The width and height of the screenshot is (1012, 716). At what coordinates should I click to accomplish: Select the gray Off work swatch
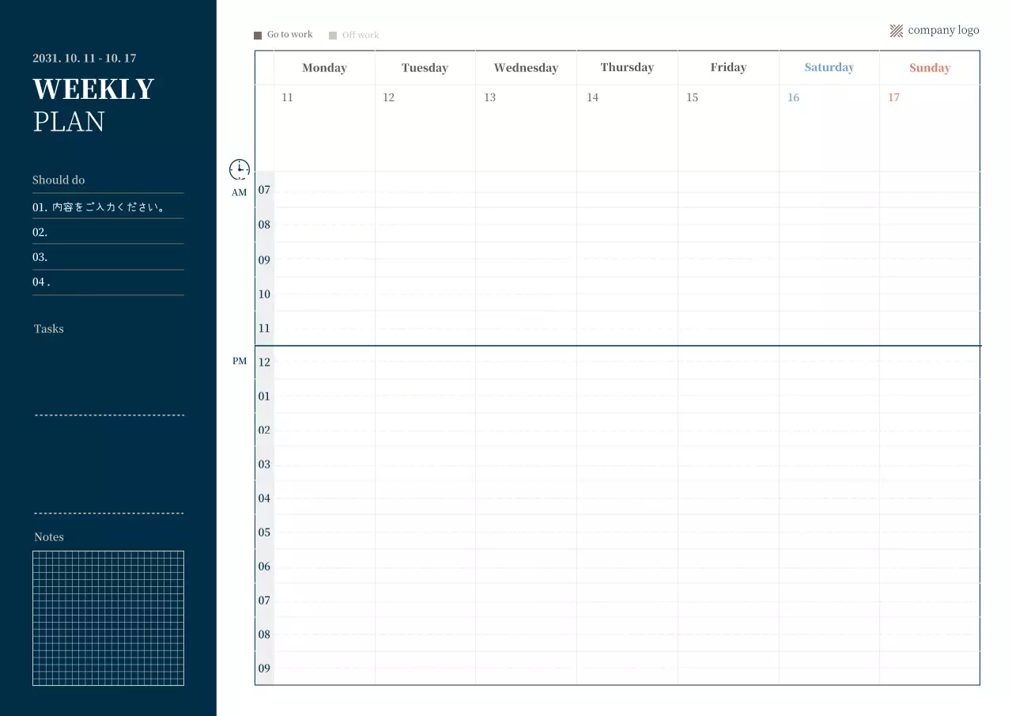[x=333, y=36]
